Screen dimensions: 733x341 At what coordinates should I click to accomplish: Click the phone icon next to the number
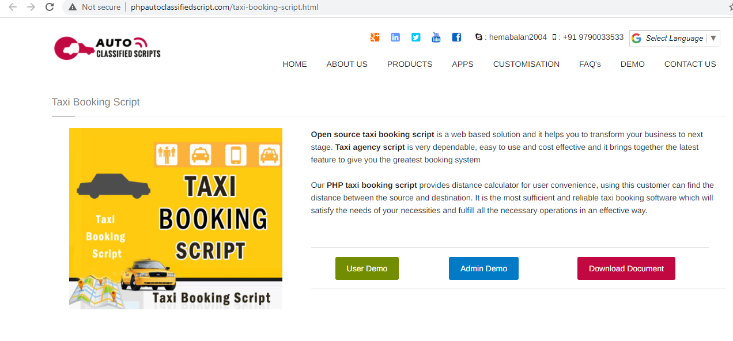click(554, 36)
